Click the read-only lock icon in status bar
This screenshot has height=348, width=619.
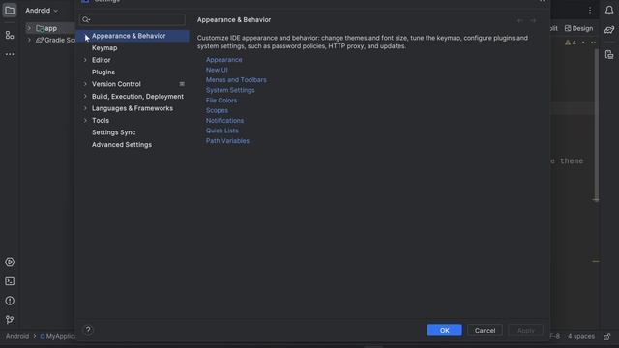607,336
